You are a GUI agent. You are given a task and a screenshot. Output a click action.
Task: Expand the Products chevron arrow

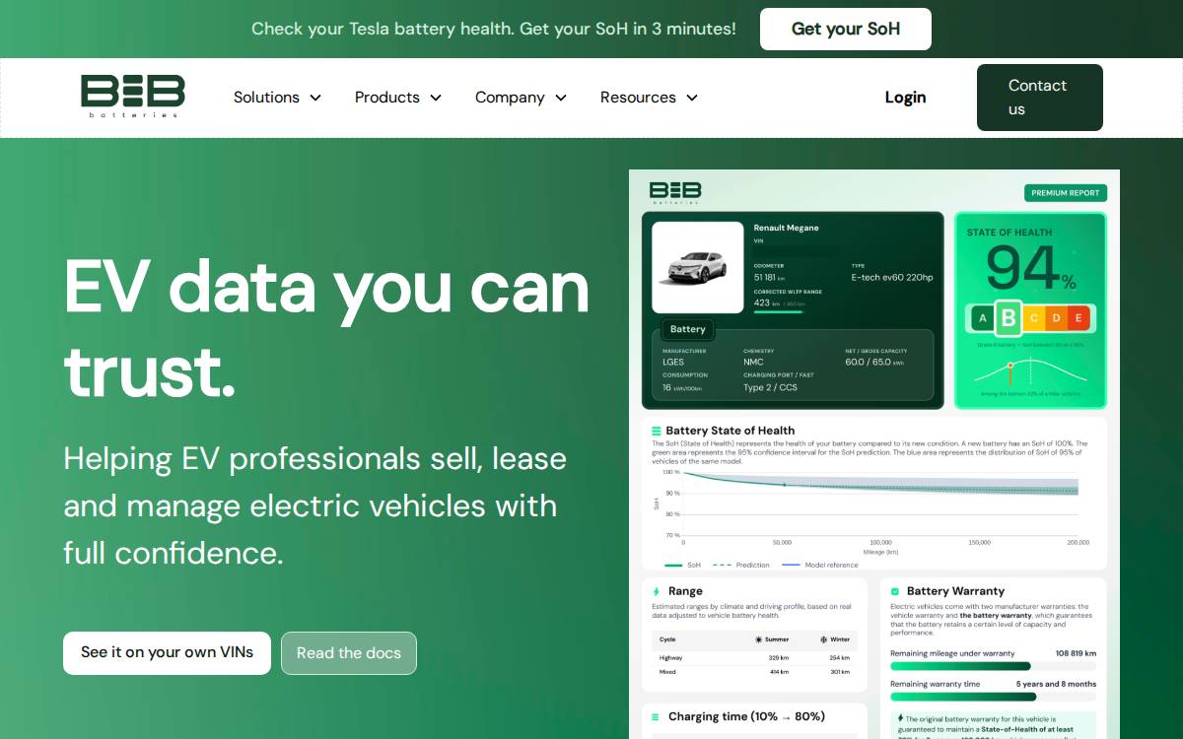[436, 98]
